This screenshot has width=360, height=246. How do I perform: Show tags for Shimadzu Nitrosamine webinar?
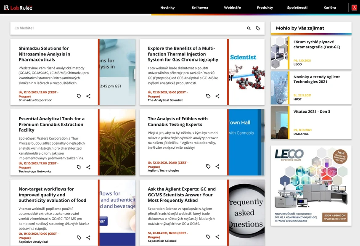tap(79, 96)
